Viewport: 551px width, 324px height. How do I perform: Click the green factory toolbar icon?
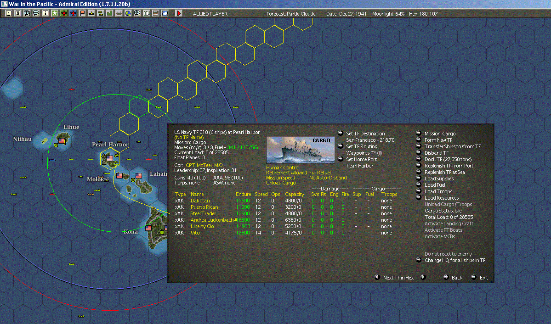click(x=109, y=13)
